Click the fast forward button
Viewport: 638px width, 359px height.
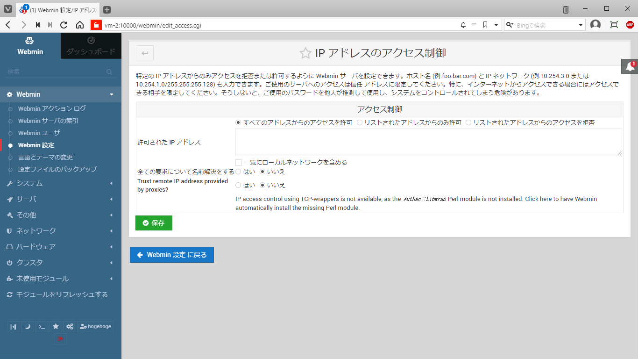50,25
